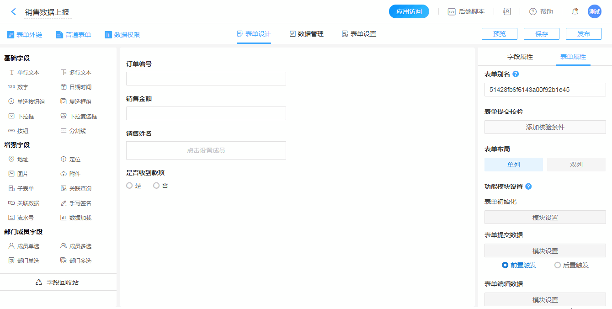Switch layout to 双列
The width and height of the screenshot is (612, 309).
pyautogui.click(x=576, y=165)
